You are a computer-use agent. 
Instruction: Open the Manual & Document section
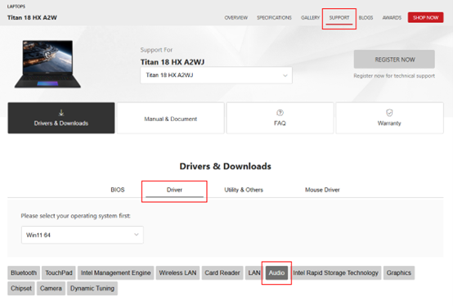(x=170, y=118)
